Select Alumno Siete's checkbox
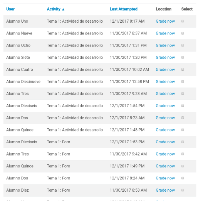The width and height of the screenshot is (208, 207). tap(183, 57)
